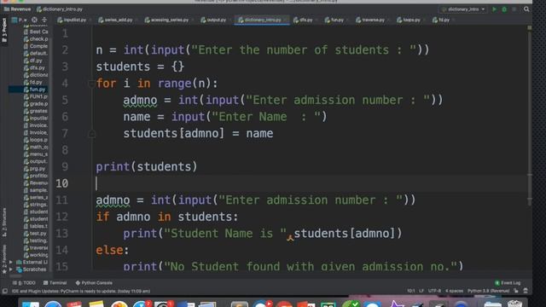Toggle the Project tool window side button
Screen dimensions: 546x307
(4, 30)
